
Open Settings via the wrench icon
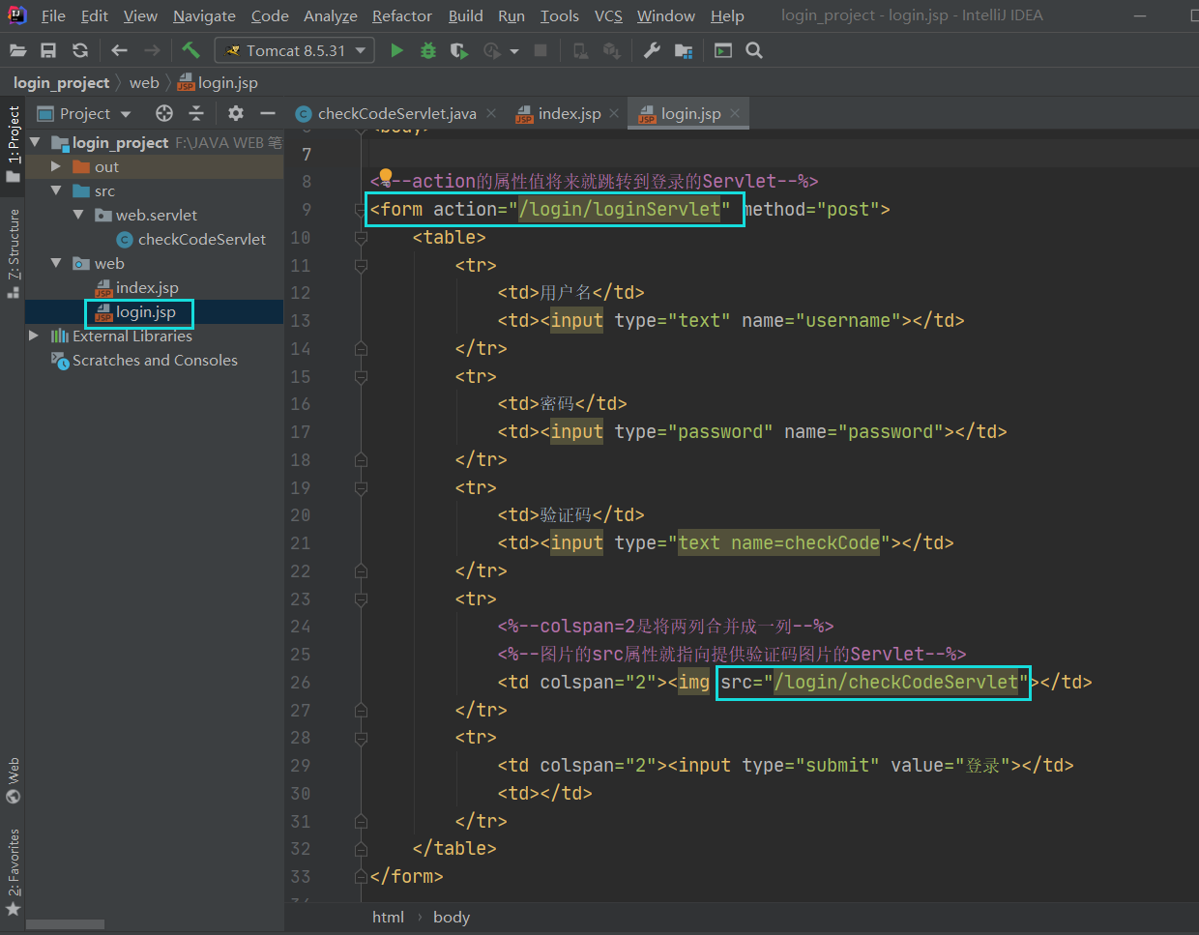pos(652,50)
